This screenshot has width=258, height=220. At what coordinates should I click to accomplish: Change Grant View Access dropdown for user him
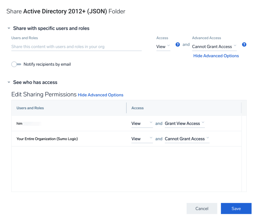tap(185, 123)
